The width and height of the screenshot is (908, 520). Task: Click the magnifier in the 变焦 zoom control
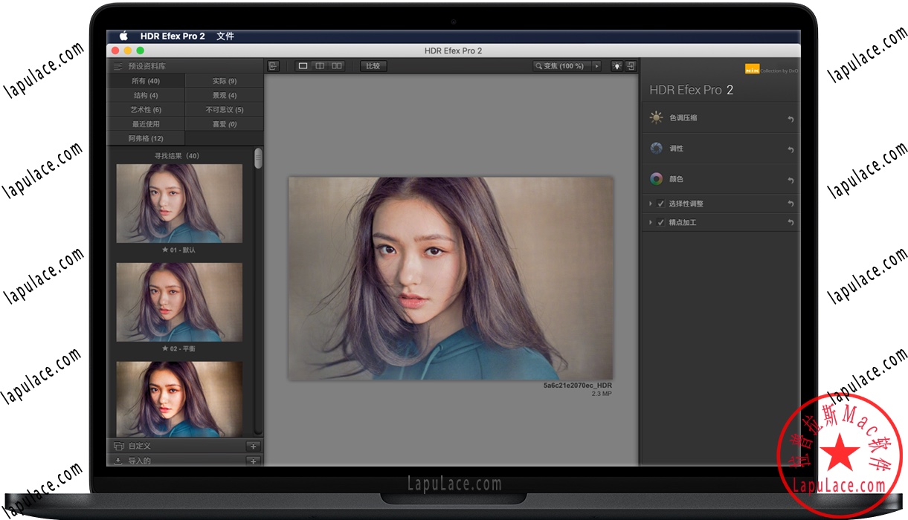[x=540, y=65]
